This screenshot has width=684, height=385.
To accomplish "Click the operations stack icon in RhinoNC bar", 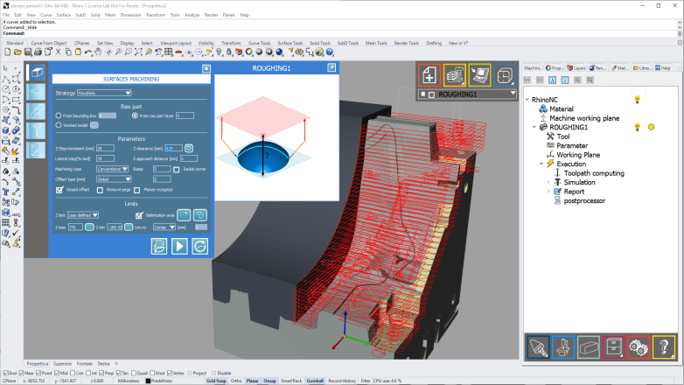I will pos(455,75).
